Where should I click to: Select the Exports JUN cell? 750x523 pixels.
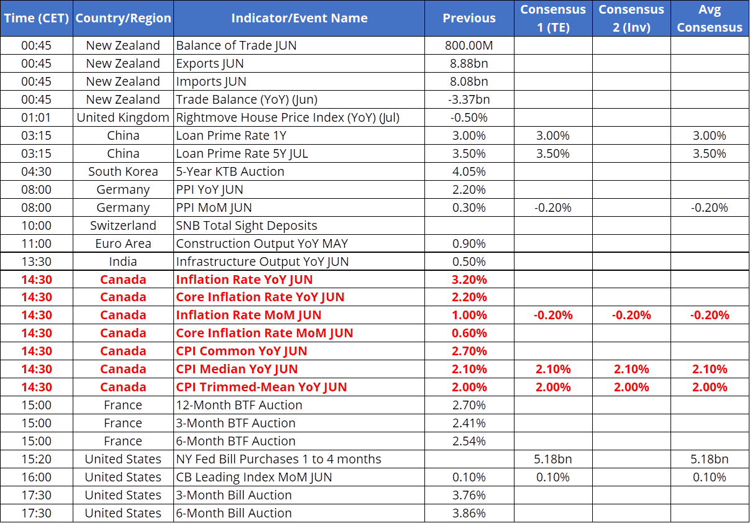click(x=300, y=63)
